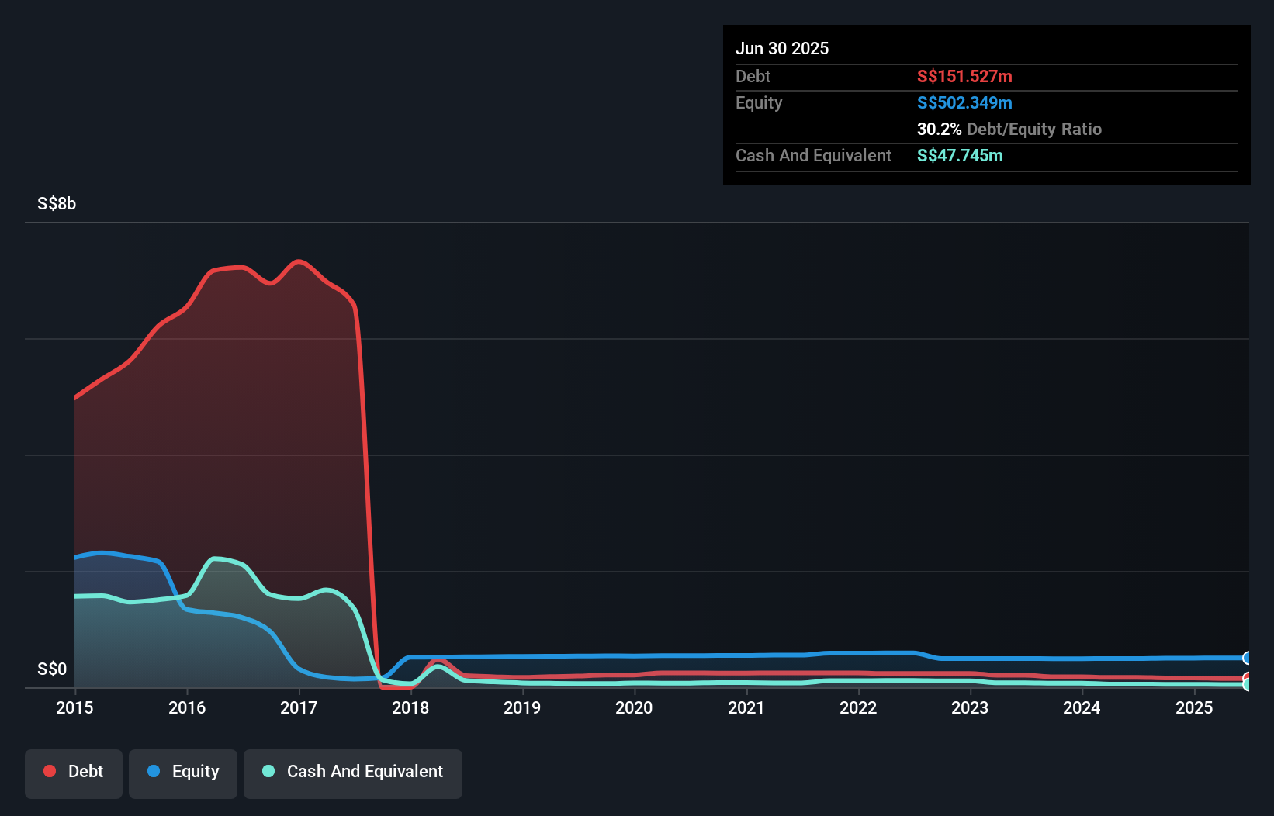The image size is (1274, 816).
Task: Select the red debt endpoint marker on chart
Action: pyautogui.click(x=1248, y=679)
